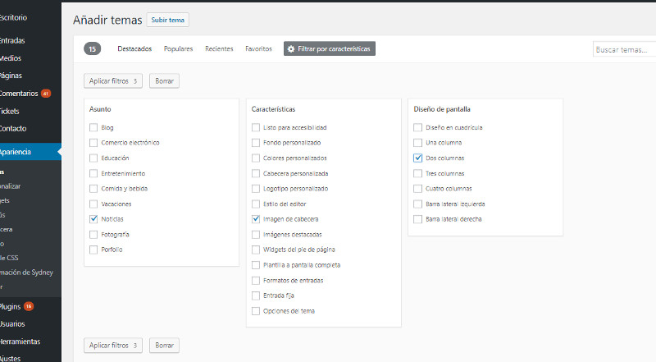The width and height of the screenshot is (656, 362).
Task: Select the Entrada fija checkbox
Action: coord(256,296)
